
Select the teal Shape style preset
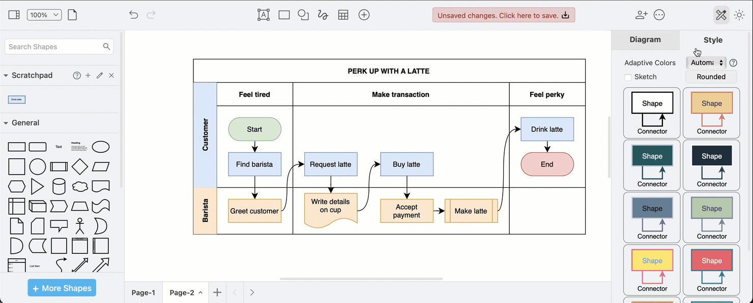(652, 156)
